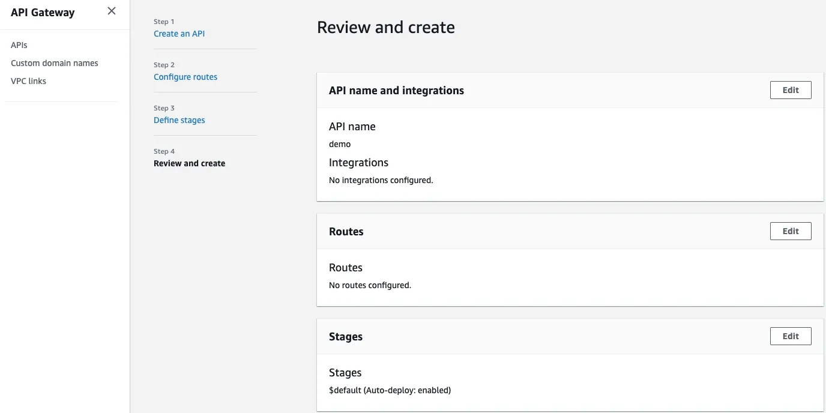The height and width of the screenshot is (413, 826).
Task: Edit the Routes configuration
Action: coord(790,231)
